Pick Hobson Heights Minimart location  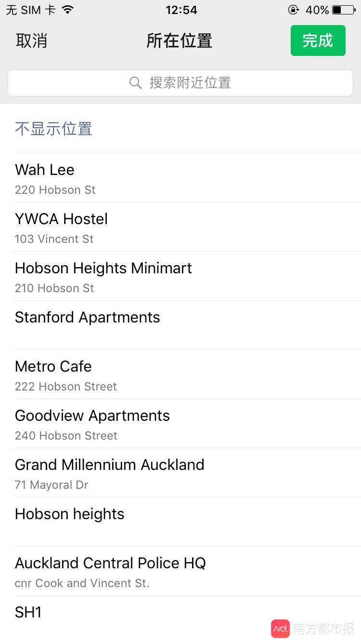tap(180, 277)
